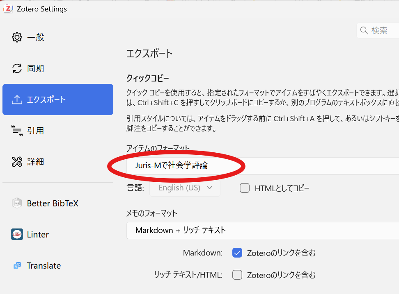Click the メモのフォーマット label
This screenshot has height=294, width=399.
[151, 213]
